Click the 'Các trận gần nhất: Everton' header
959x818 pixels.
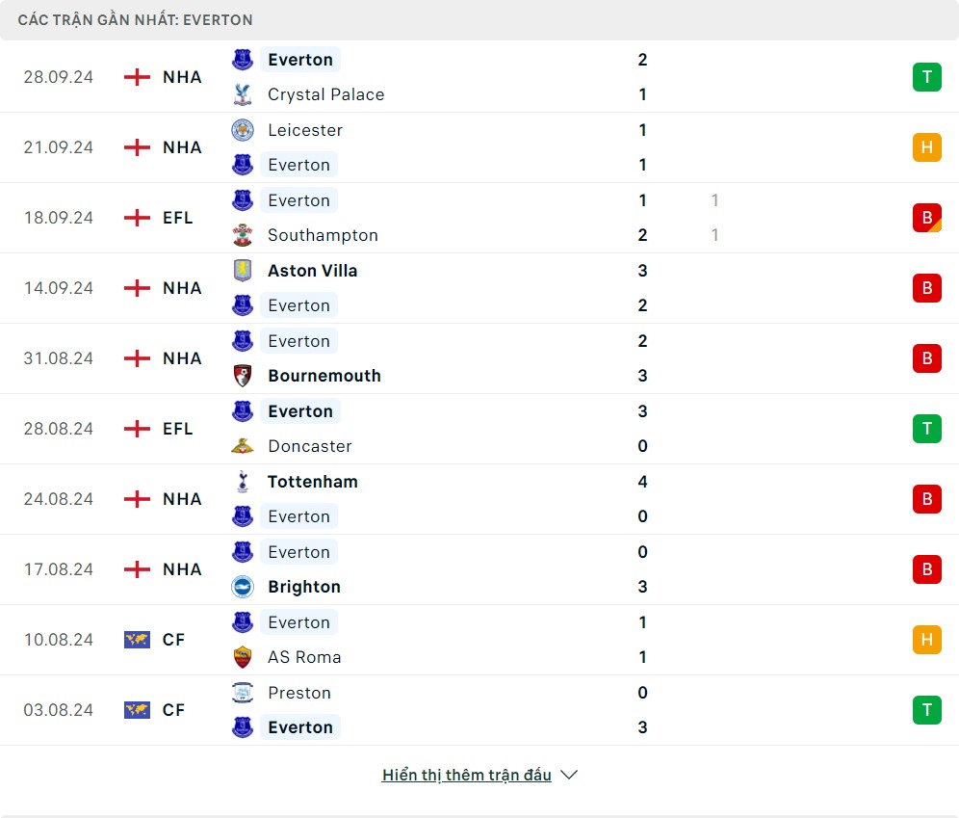(x=136, y=19)
